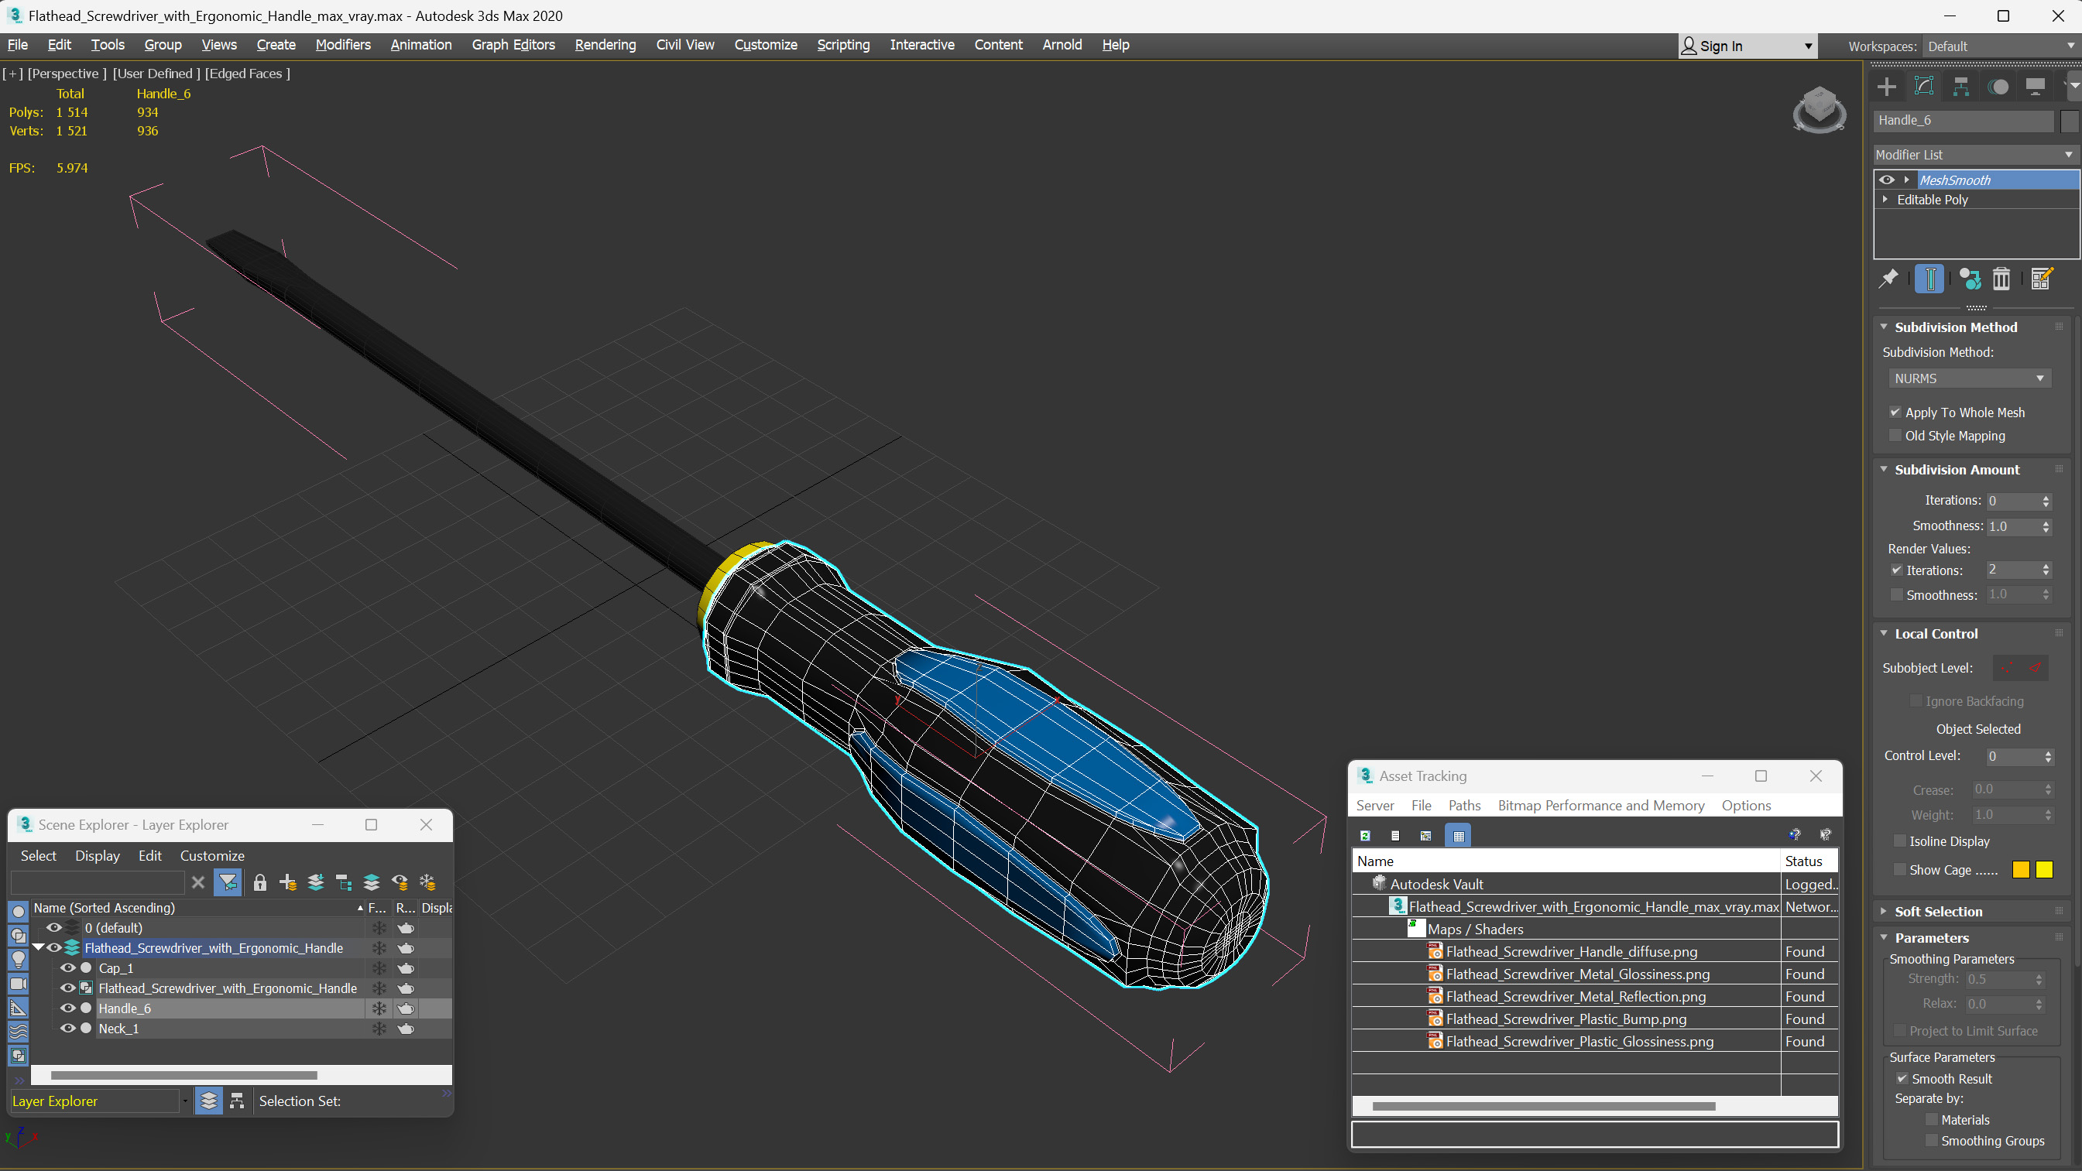Open NURMS subdivision method dropdown
This screenshot has width=2082, height=1171.
[x=1969, y=378]
